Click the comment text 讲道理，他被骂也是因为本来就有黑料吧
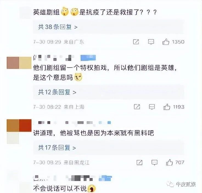Image resolution: width=202 pixels, height=193 pixels. point(94,133)
